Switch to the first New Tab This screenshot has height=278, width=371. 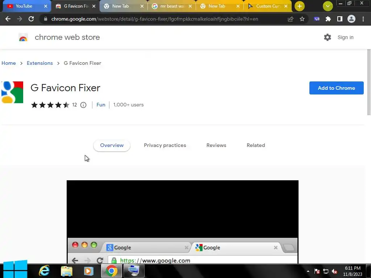[x=121, y=6]
